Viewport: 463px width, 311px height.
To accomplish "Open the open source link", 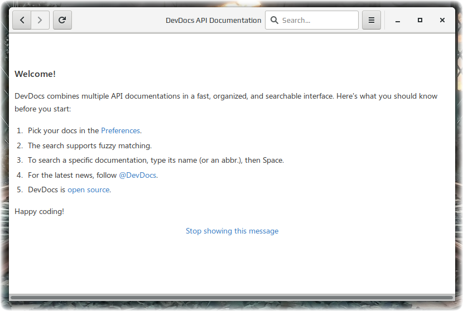I will click(x=89, y=189).
